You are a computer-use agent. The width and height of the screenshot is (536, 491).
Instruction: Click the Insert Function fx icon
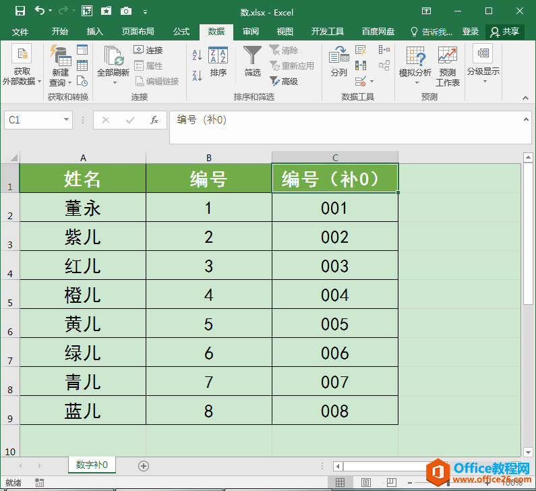click(154, 120)
